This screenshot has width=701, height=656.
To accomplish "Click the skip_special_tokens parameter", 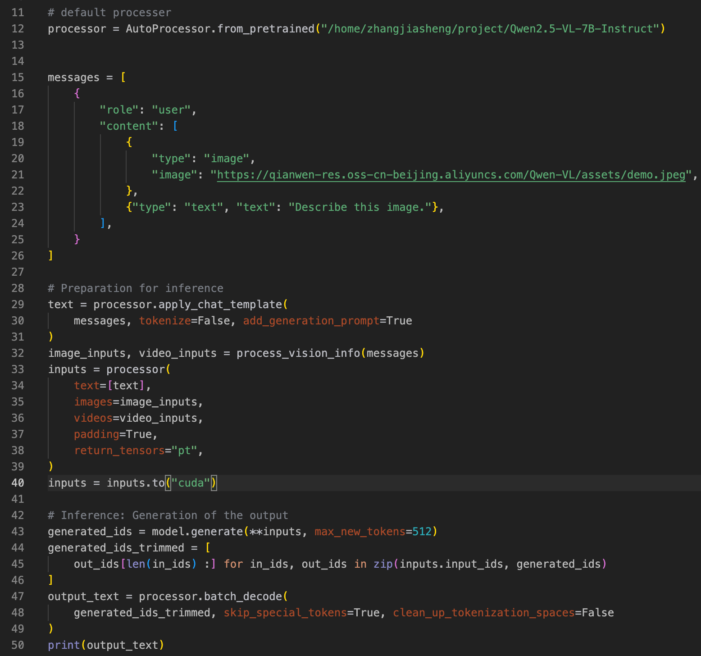I will click(285, 613).
